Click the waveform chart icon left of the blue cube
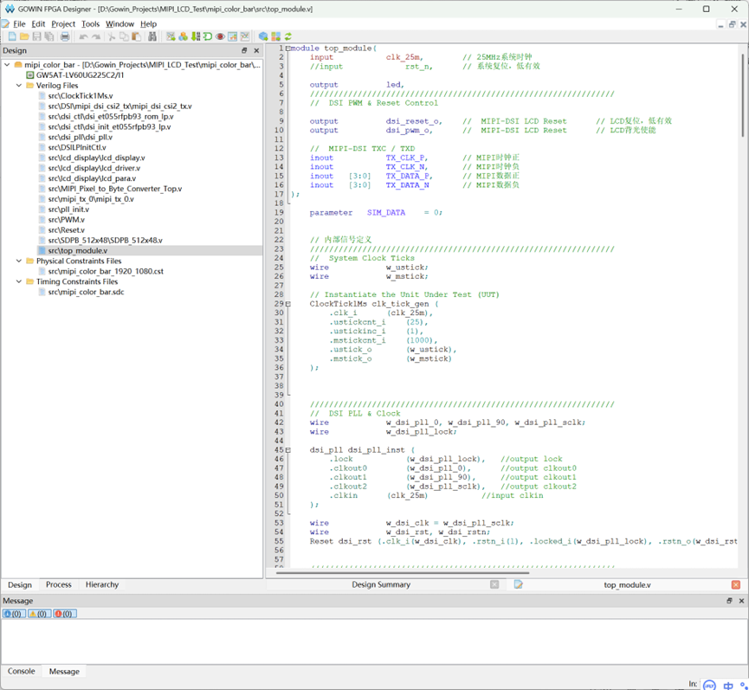The image size is (749, 690). coord(245,36)
